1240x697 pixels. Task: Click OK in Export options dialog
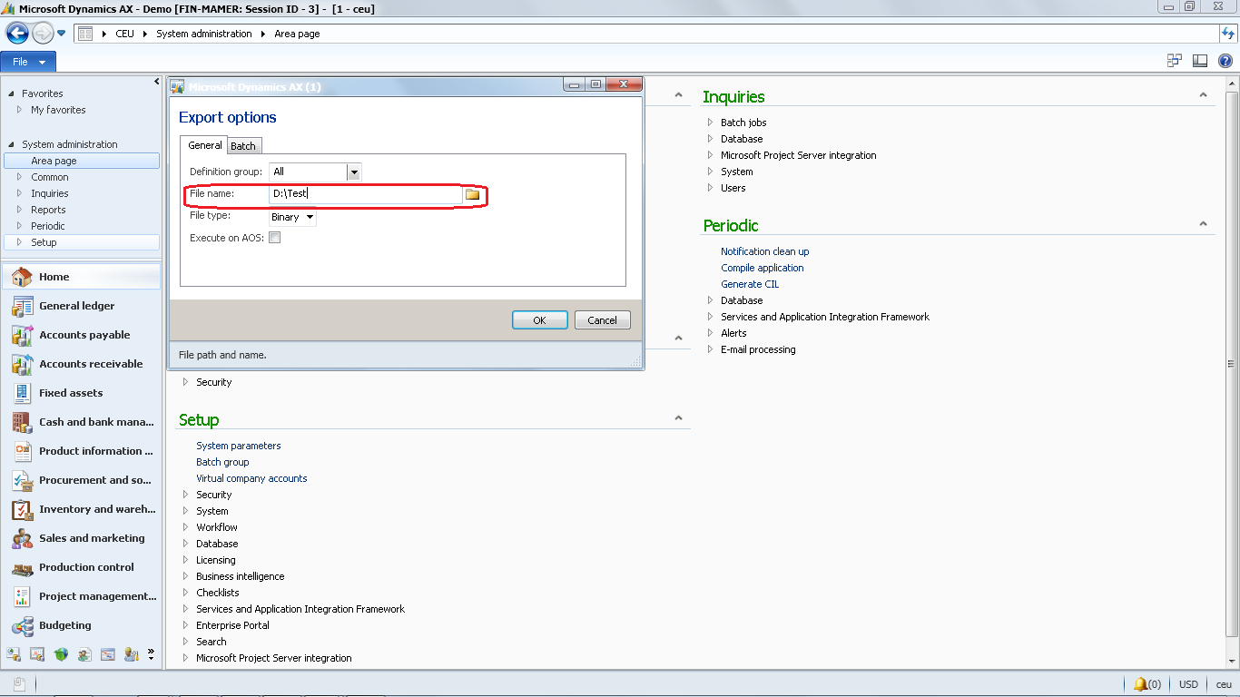pos(539,320)
